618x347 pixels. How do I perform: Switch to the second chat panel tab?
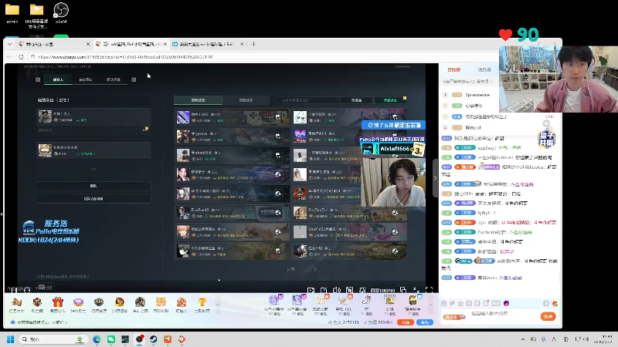(x=484, y=69)
